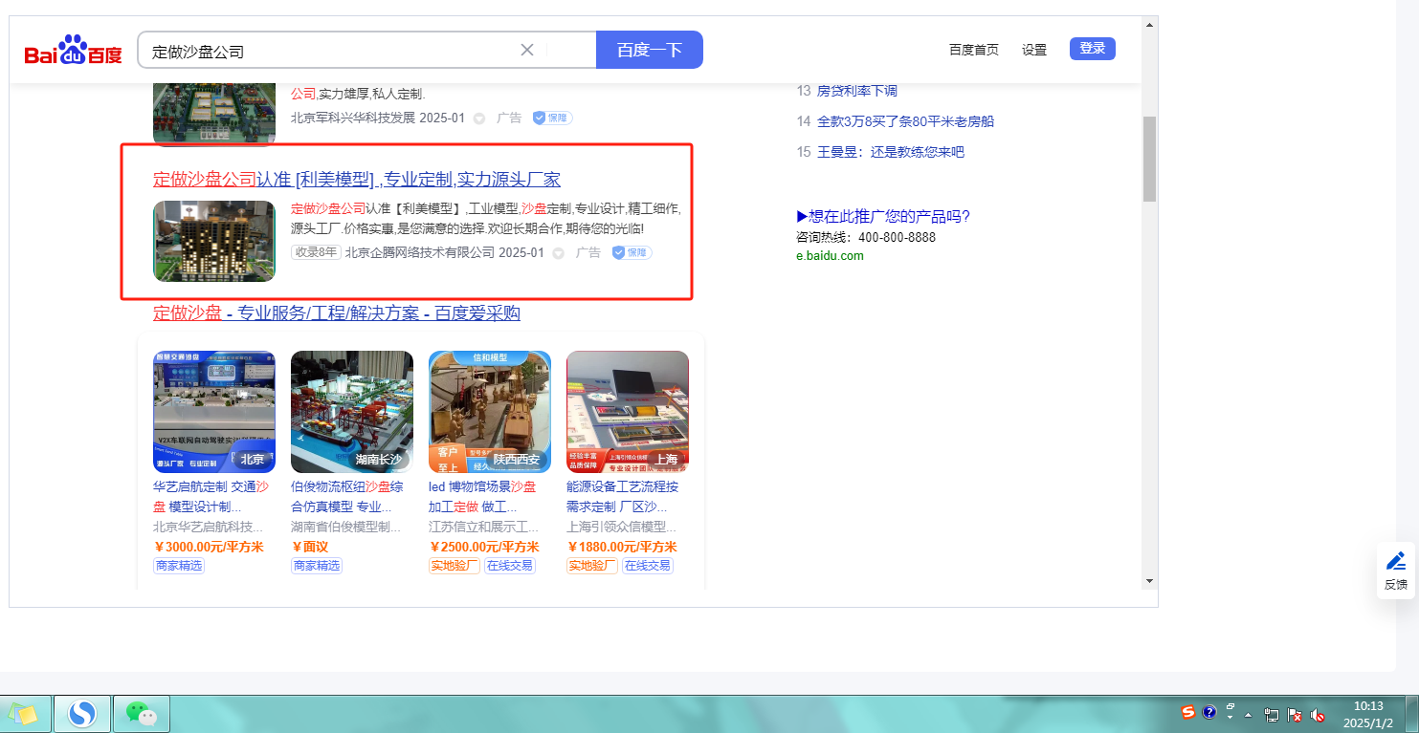Open the WeChat taskbar icon
The height and width of the screenshot is (733, 1419).
142,714
